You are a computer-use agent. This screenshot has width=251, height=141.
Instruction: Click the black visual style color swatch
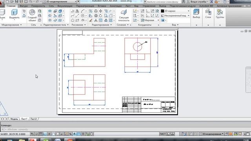tap(162, 11)
